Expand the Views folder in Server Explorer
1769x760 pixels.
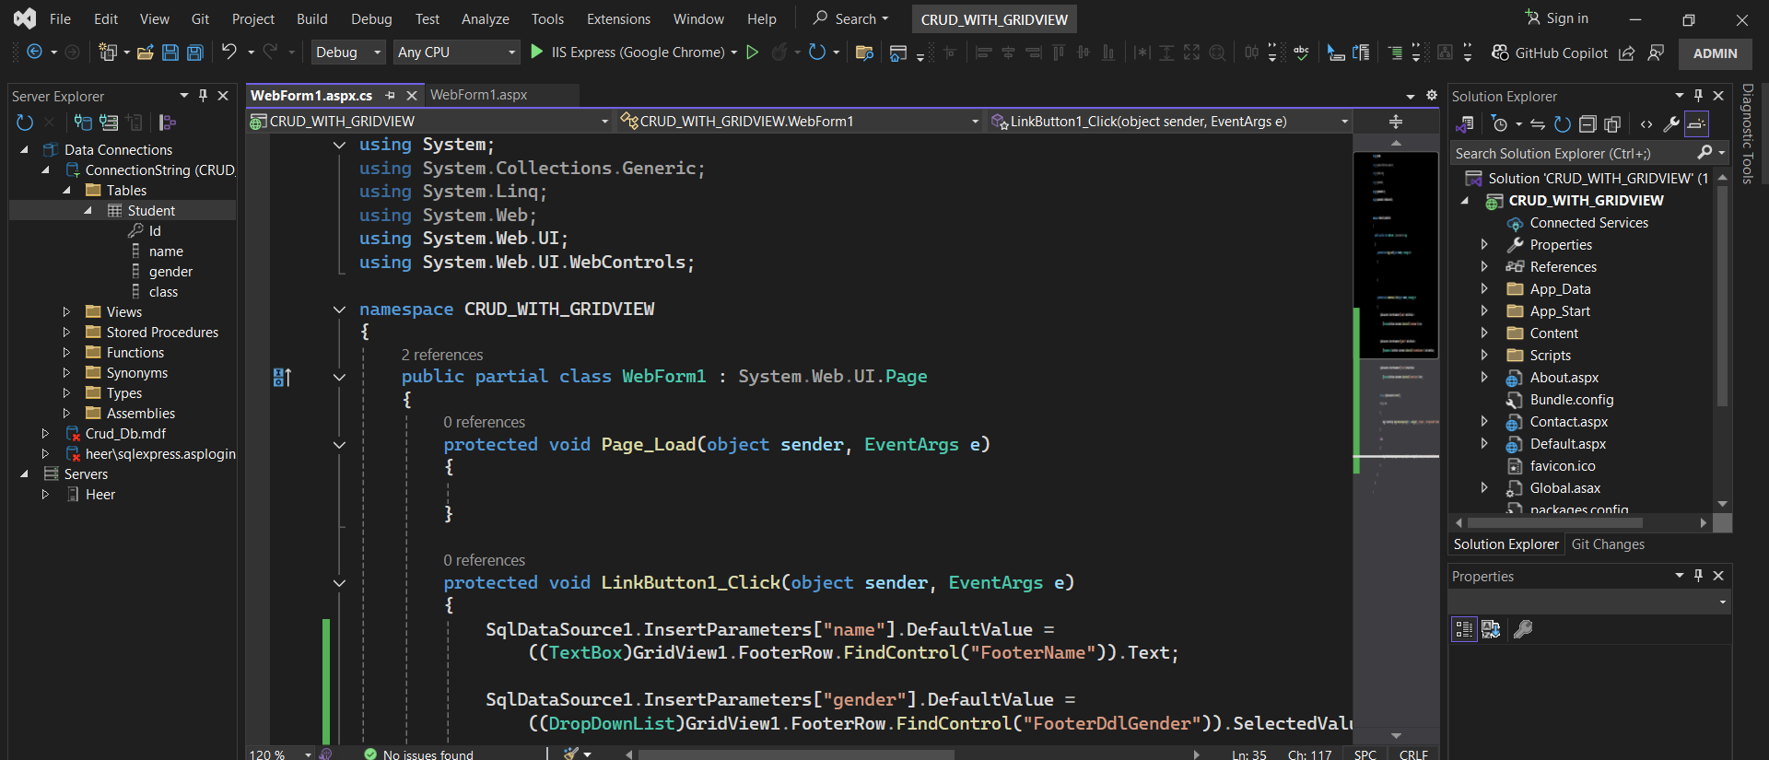point(66,312)
